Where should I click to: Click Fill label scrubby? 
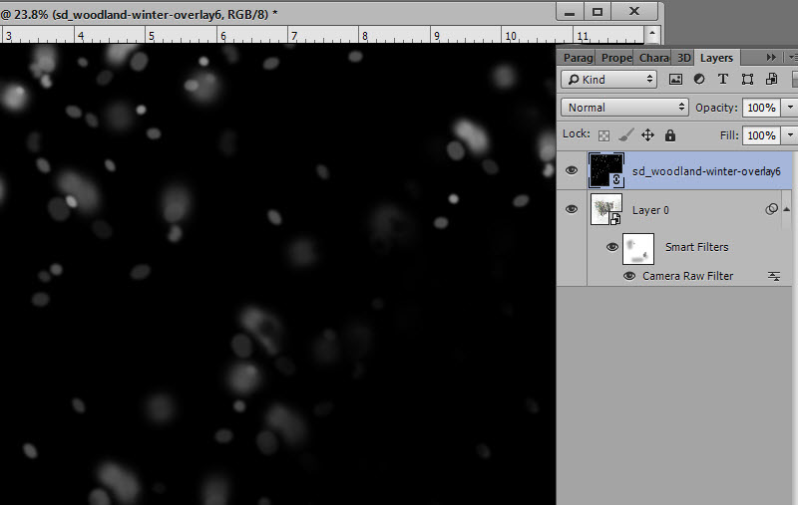(x=729, y=135)
